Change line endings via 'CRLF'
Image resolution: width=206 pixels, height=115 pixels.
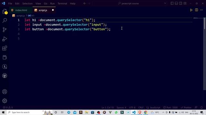point(141,108)
